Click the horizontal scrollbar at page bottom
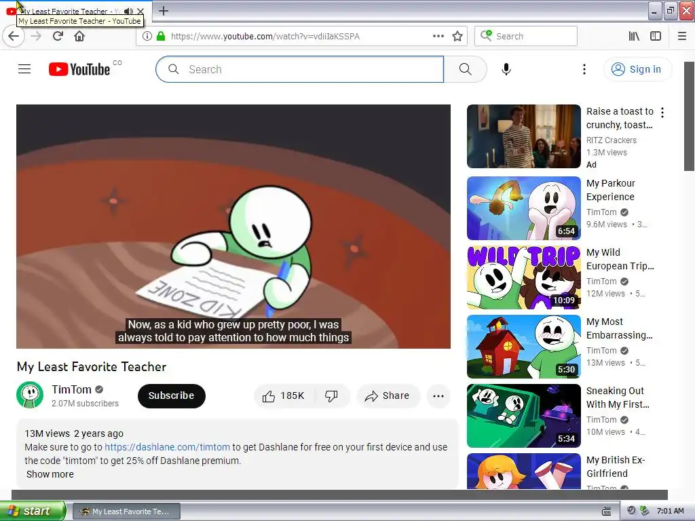The height and width of the screenshot is (521, 695). click(339, 495)
